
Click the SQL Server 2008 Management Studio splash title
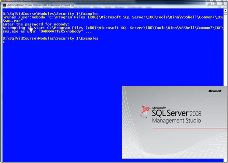(177, 115)
